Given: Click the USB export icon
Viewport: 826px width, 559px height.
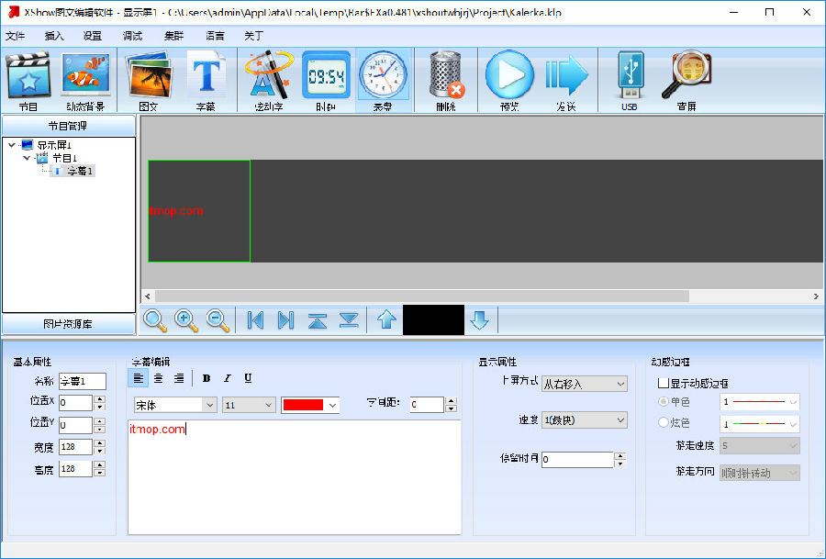Looking at the screenshot, I should tap(629, 81).
